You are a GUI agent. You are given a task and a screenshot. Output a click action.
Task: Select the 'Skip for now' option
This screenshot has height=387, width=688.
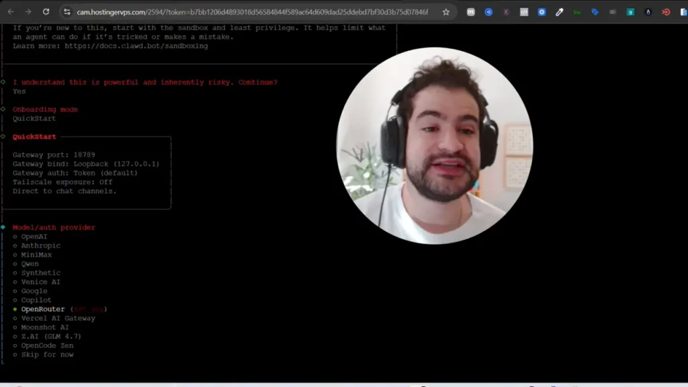[48, 354]
